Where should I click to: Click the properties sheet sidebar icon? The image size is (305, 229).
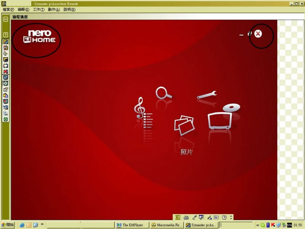coord(6,90)
